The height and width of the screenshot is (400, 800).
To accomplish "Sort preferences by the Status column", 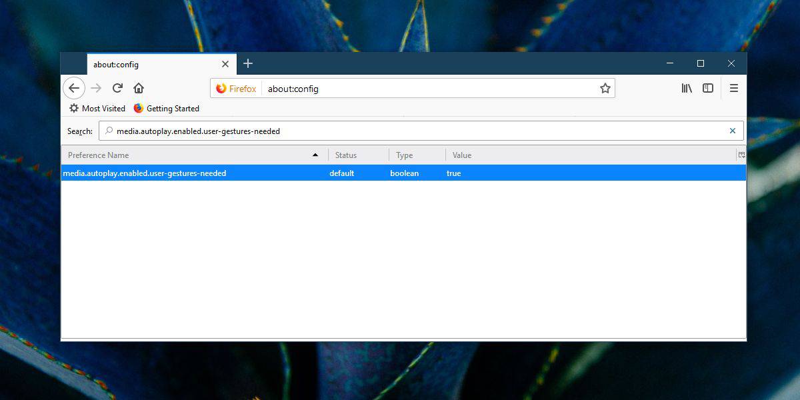I will click(345, 155).
